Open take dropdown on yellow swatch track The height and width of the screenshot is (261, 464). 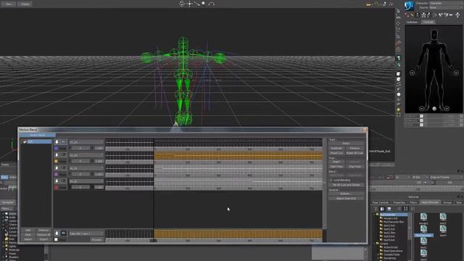point(86,155)
